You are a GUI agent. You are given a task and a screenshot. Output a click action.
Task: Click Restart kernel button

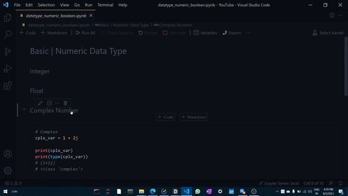(x=148, y=33)
